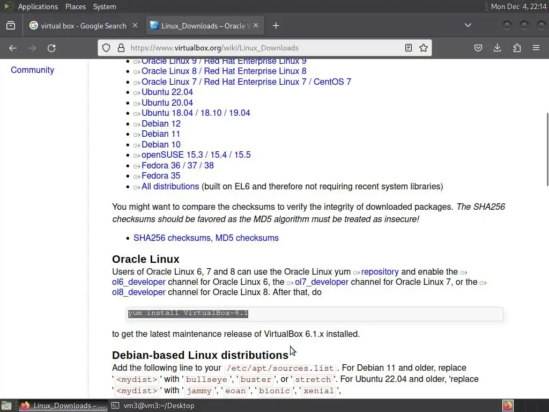The image size is (549, 412).
Task: Click the Oracle Linux heading
Action: click(x=146, y=259)
